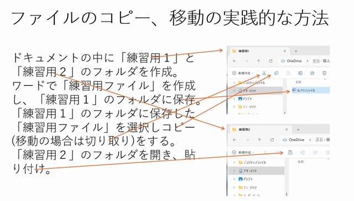
Task: Click the Paste icon in 練習用2 window
Action: coord(290,153)
